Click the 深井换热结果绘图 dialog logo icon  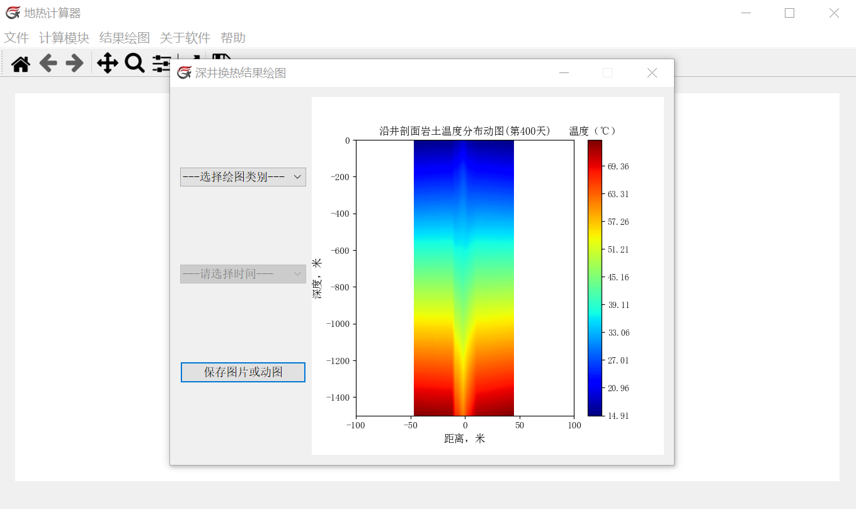point(184,73)
